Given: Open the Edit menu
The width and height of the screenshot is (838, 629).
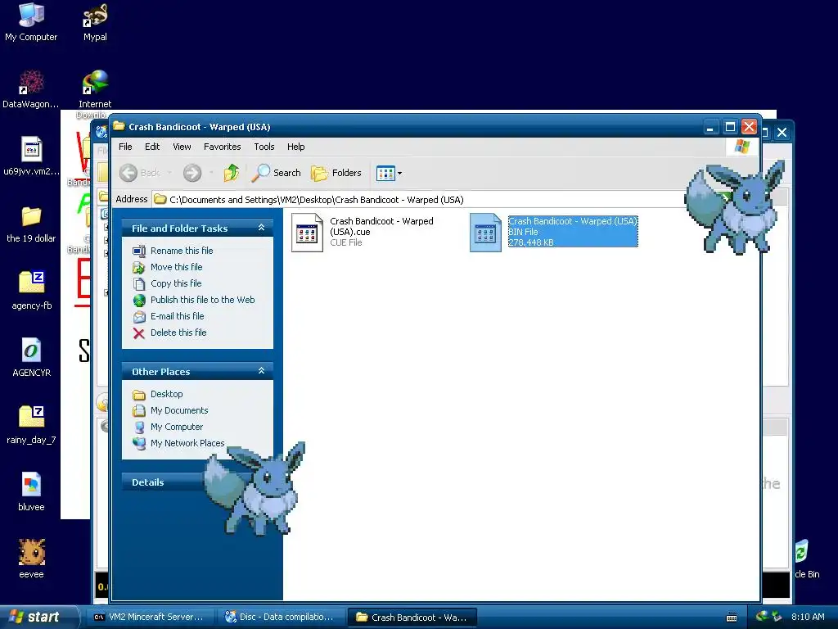Looking at the screenshot, I should [151, 147].
